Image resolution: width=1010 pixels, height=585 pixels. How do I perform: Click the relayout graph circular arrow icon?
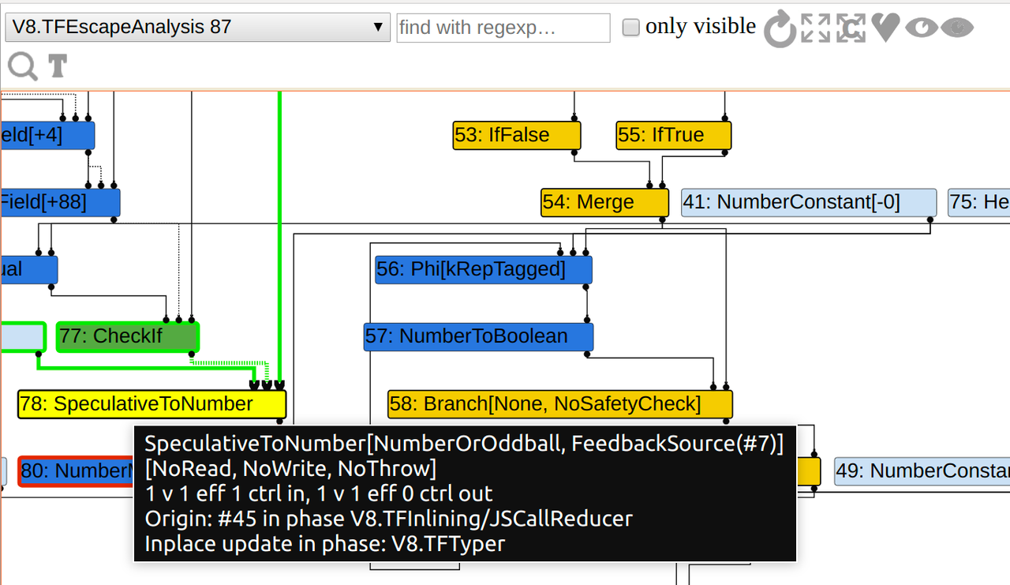[x=780, y=28]
